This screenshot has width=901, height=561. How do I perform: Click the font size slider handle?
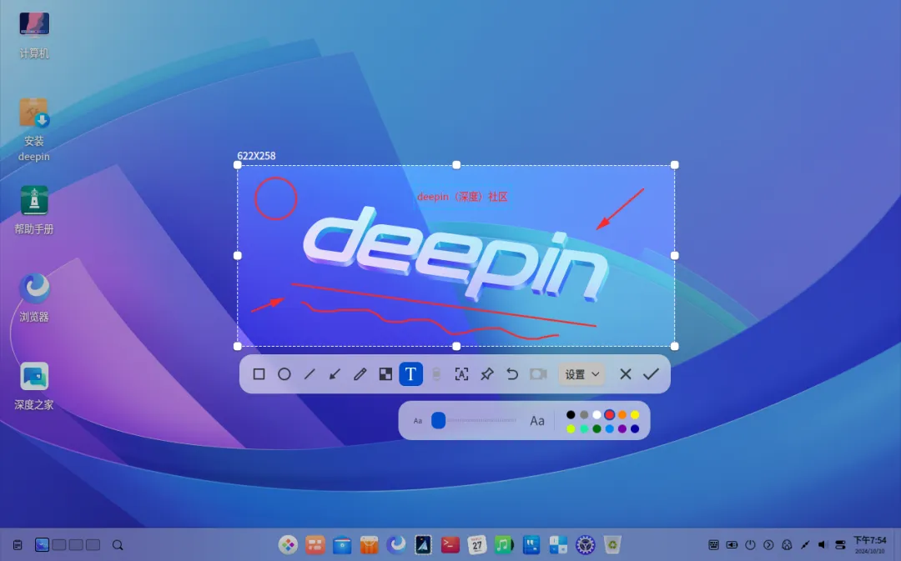pyautogui.click(x=439, y=420)
